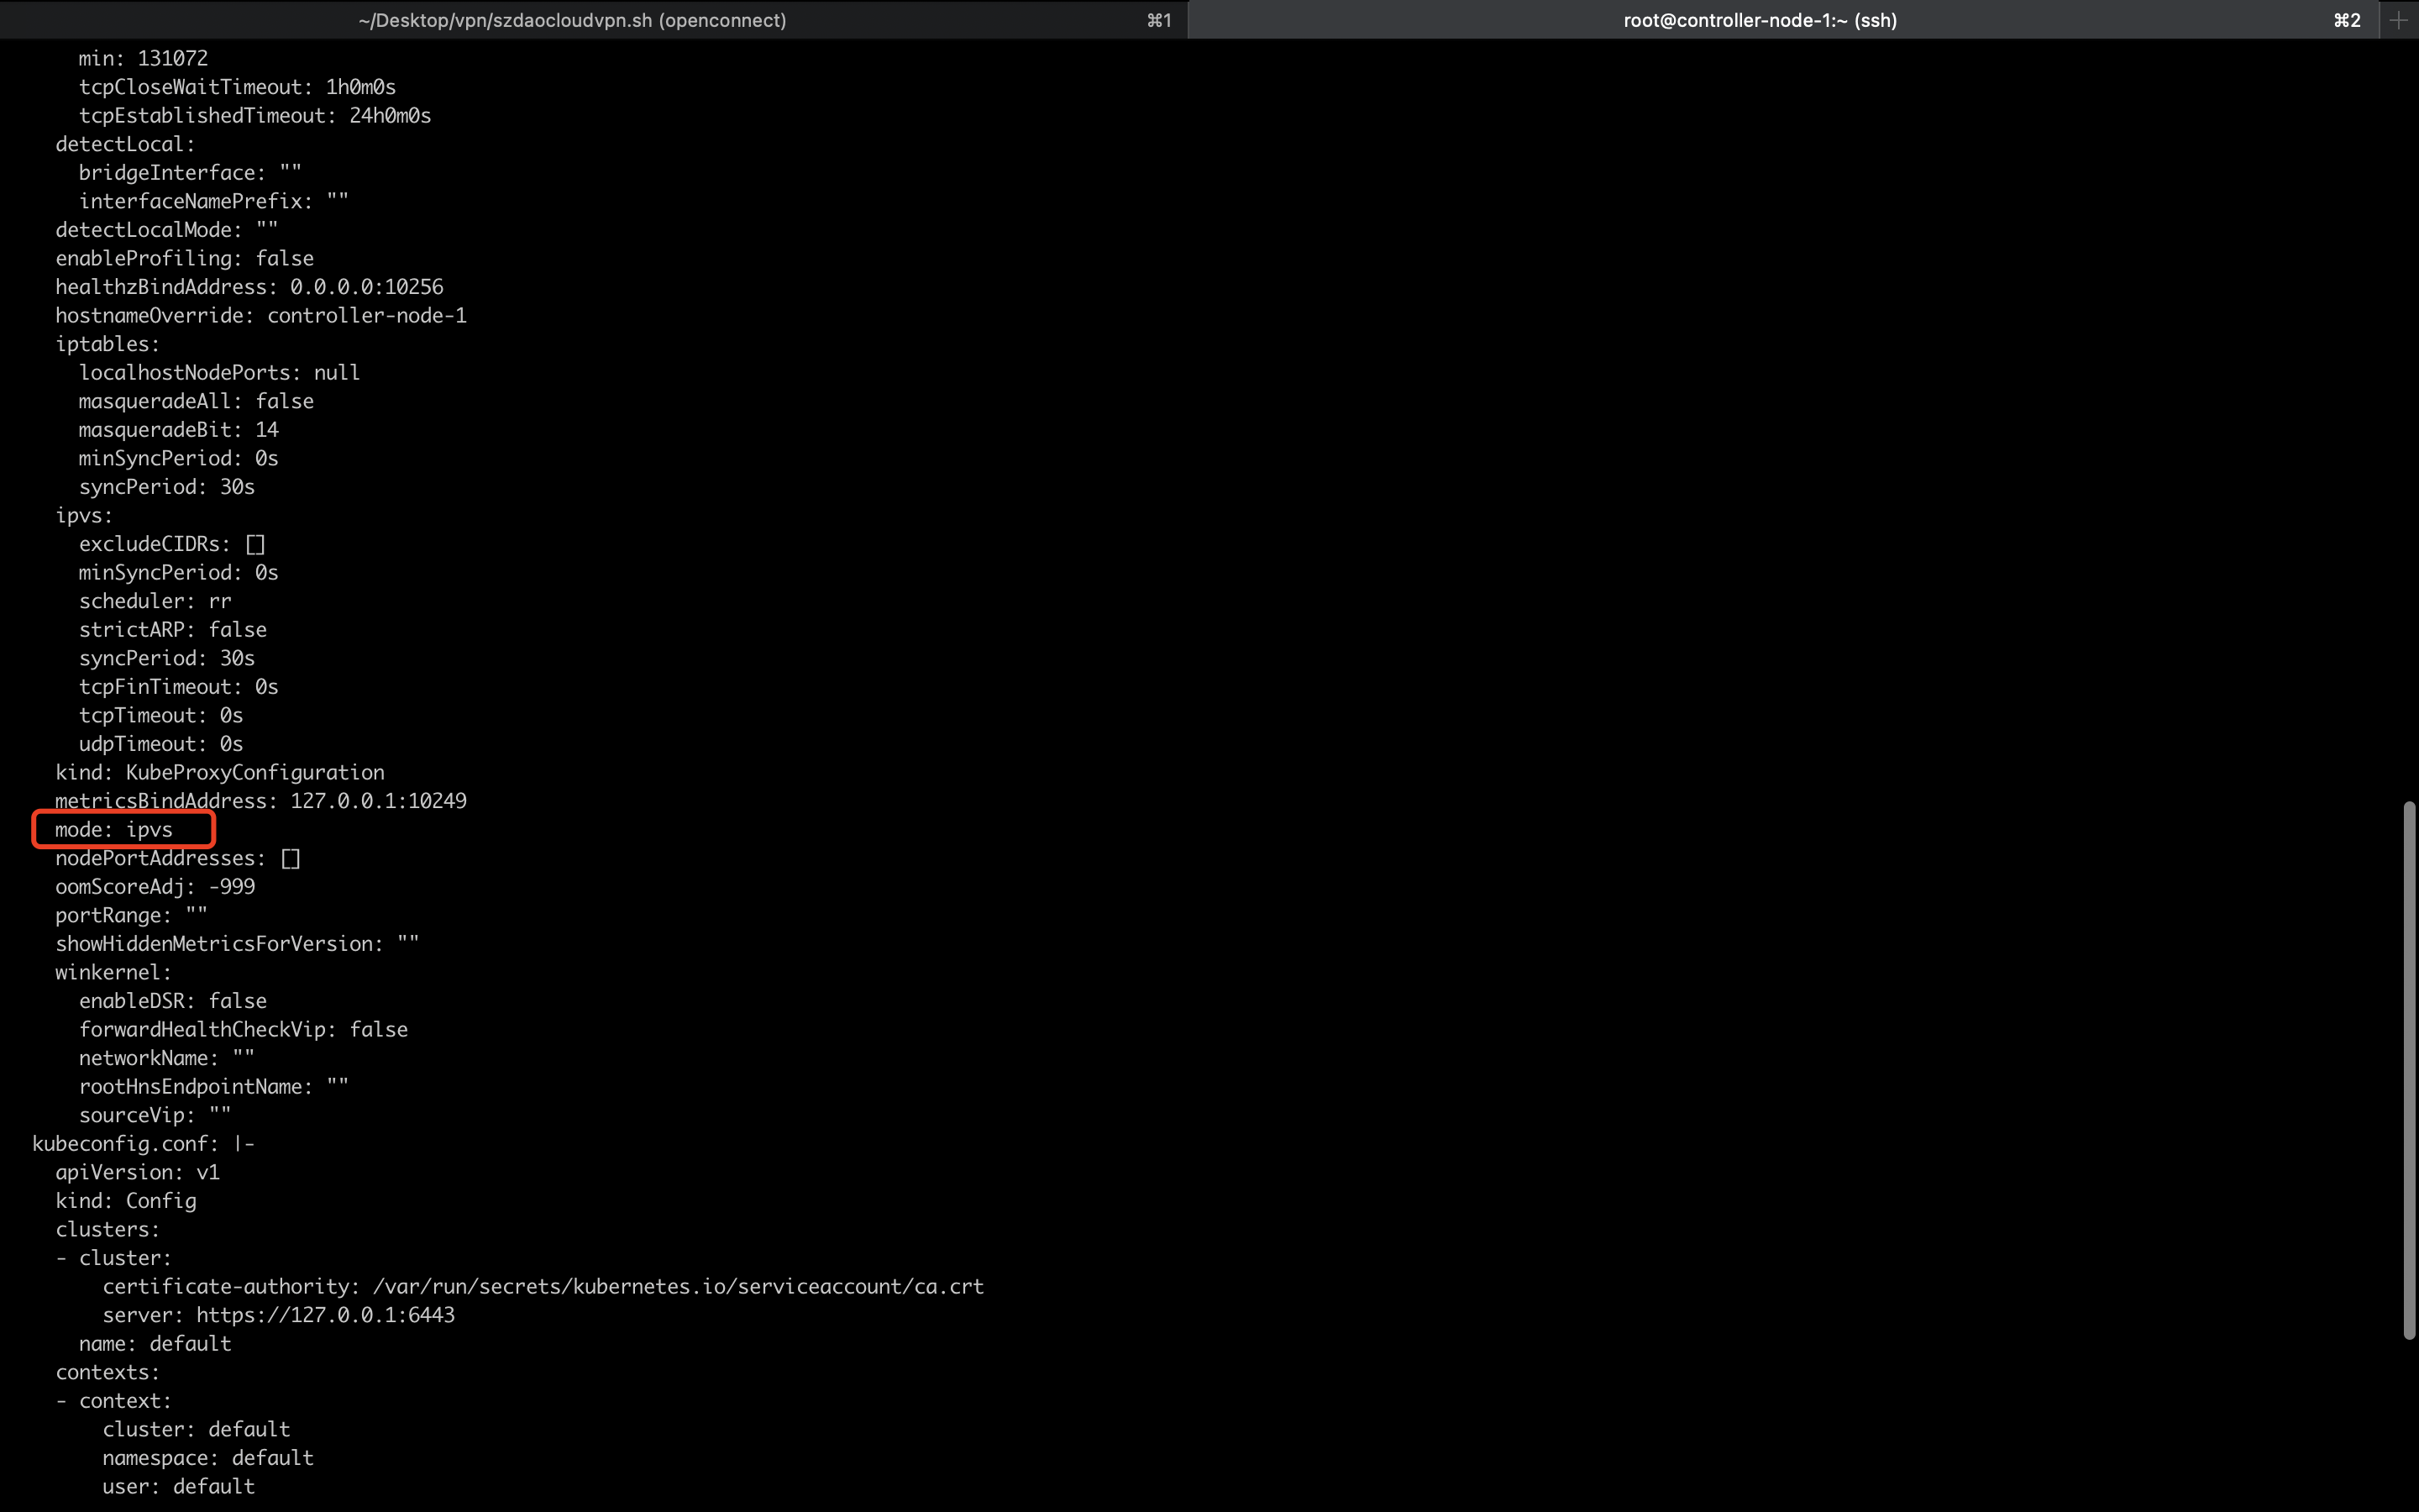
Task: Click 'networkName: ""' line
Action: coord(167,1058)
